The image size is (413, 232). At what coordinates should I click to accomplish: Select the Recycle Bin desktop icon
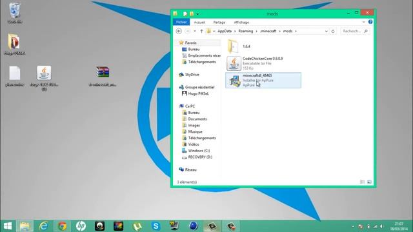(15, 13)
